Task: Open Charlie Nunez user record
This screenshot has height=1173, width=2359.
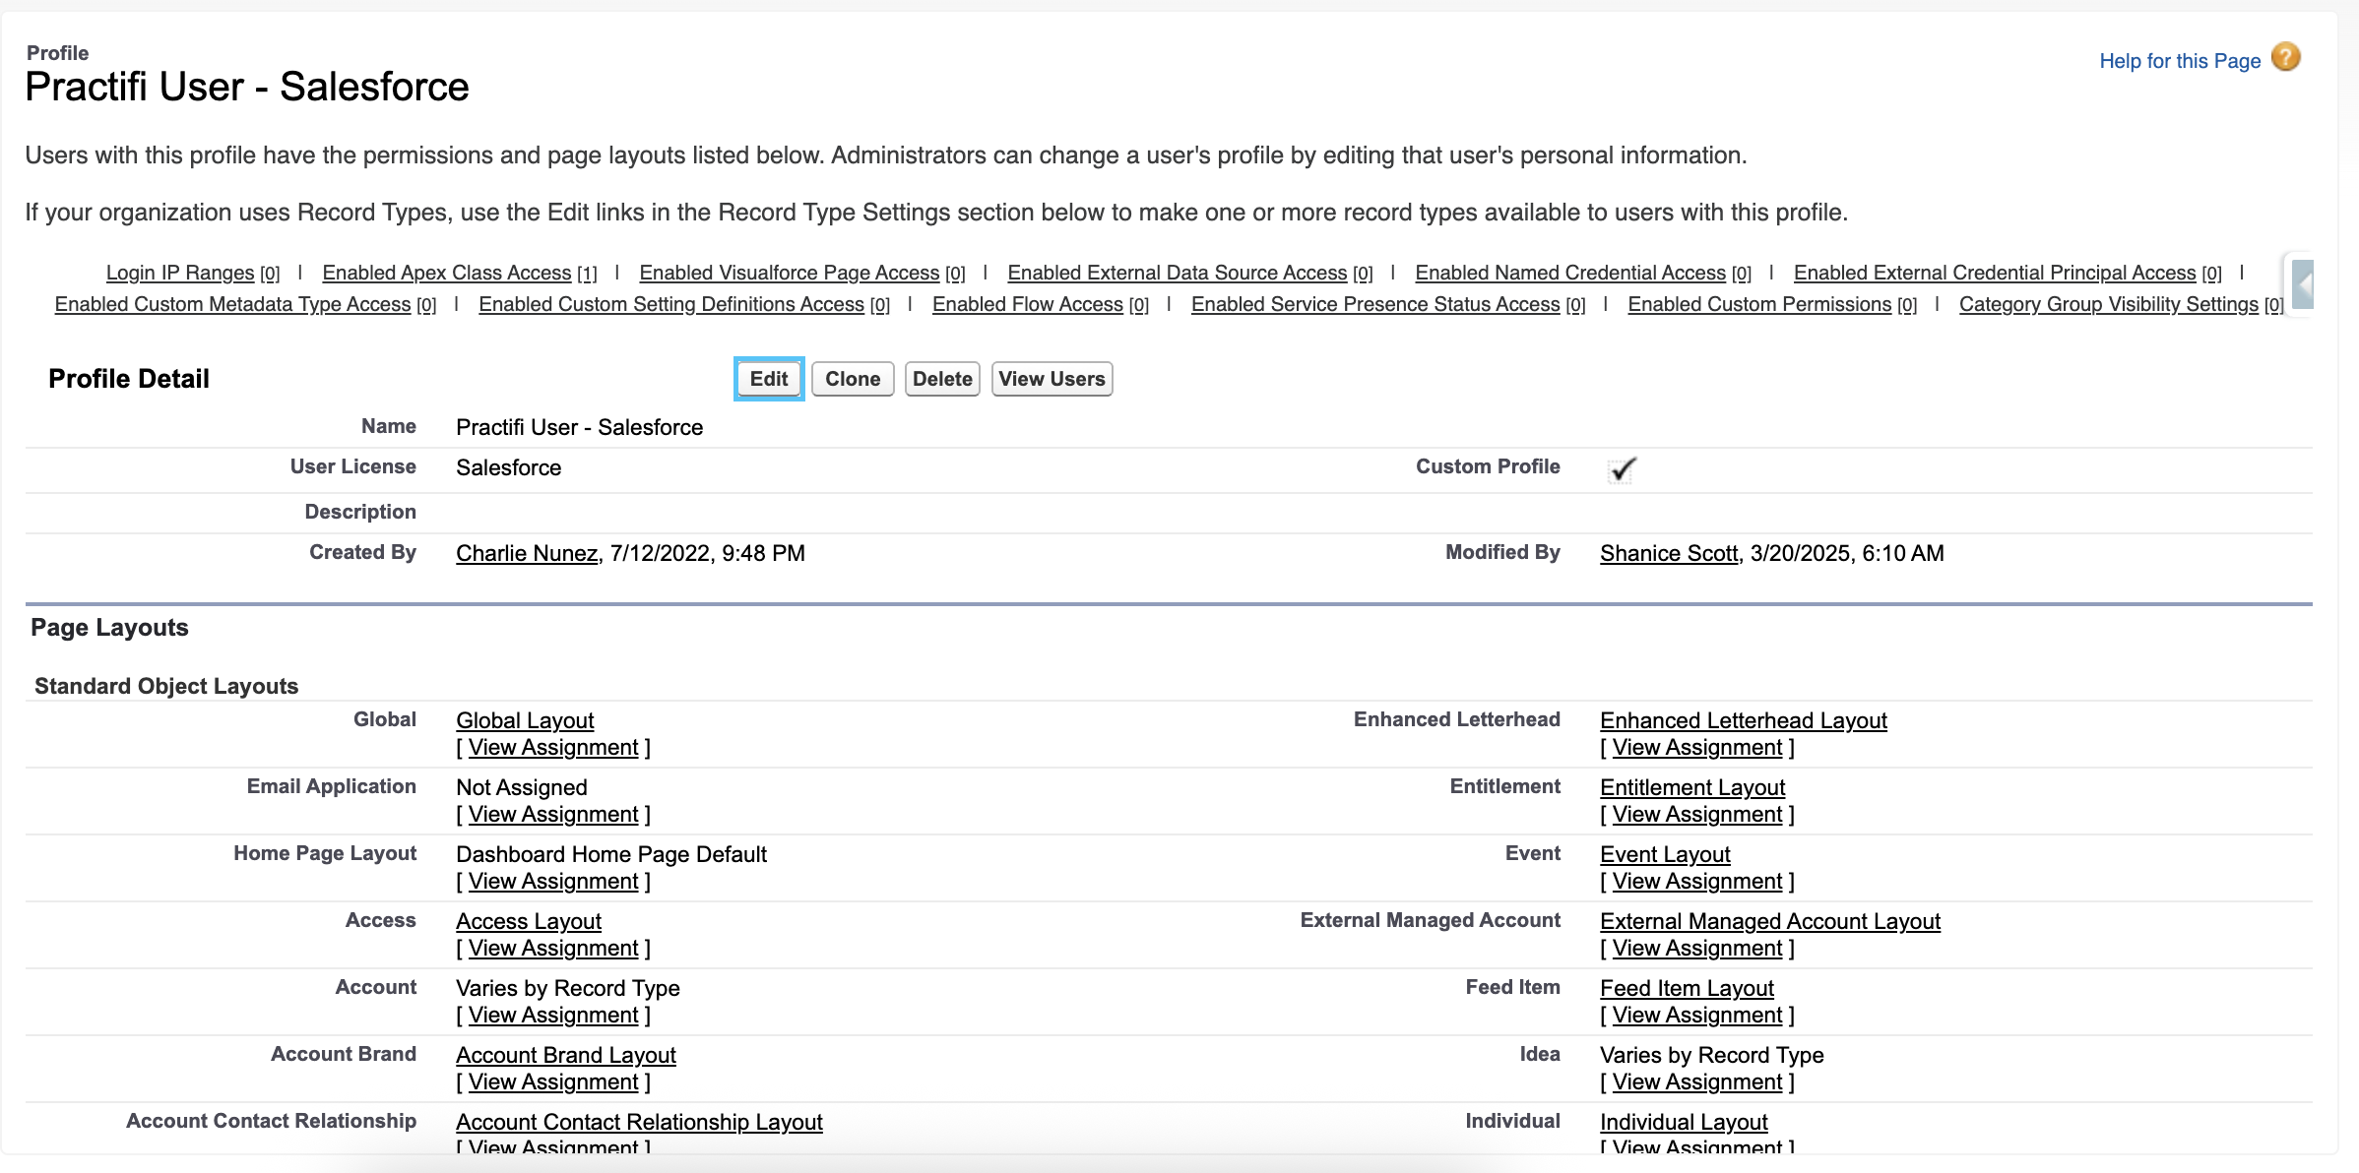Action: [x=527, y=553]
